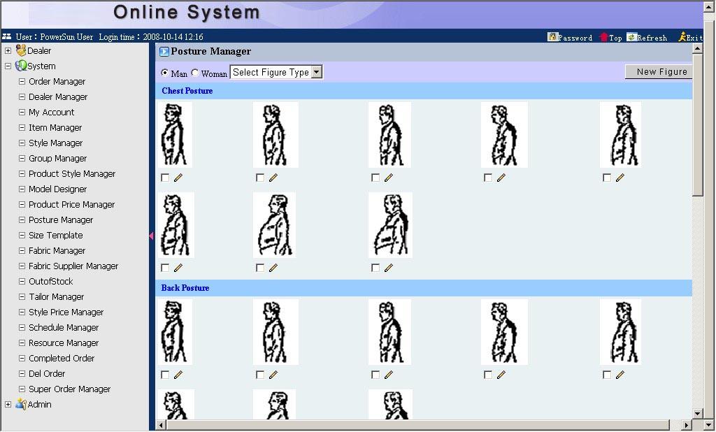Edit pencil for fifth Chest Posture figure
This screenshot has height=432, width=716.
620,178
